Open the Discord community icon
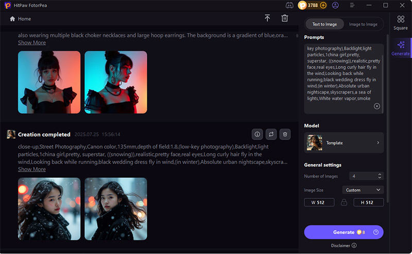 (289, 5)
